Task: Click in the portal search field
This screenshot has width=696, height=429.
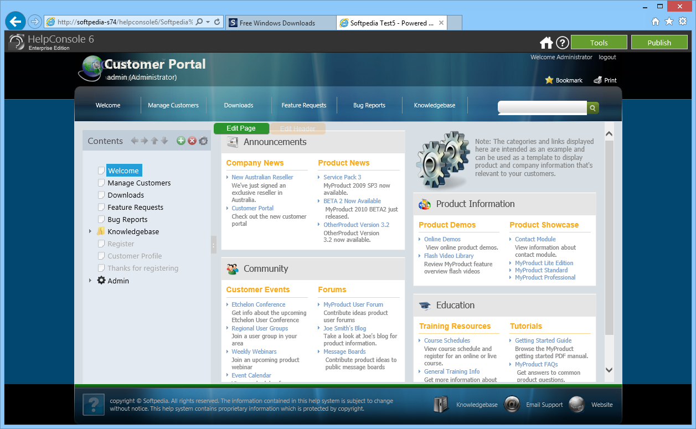Action: 542,107
